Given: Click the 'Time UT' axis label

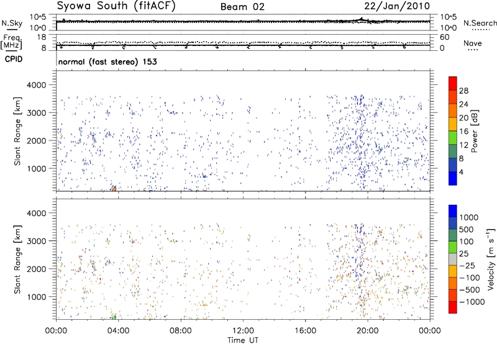Looking at the screenshot, I should [243, 340].
